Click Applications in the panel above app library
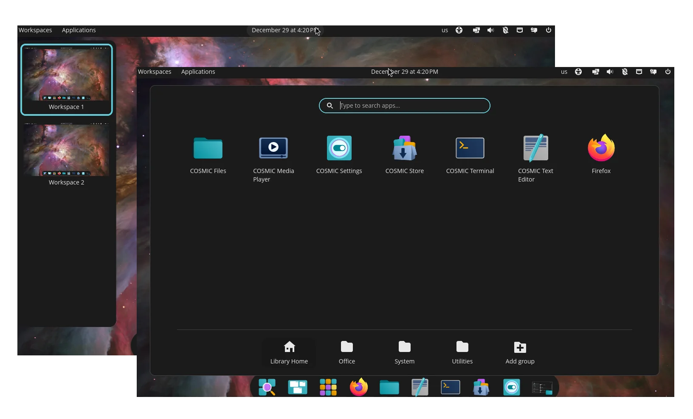Image resolution: width=693 pixels, height=419 pixels. point(198,72)
